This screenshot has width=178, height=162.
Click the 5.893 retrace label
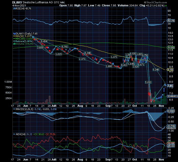(148, 82)
